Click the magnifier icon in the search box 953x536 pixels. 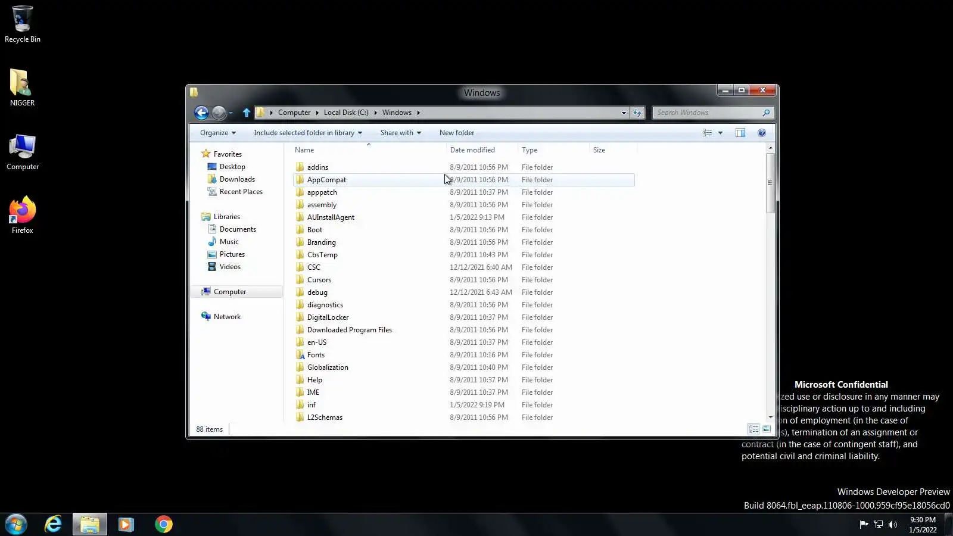pos(766,113)
